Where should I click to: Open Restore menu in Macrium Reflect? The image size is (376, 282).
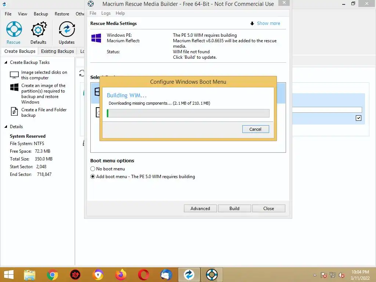62,14
